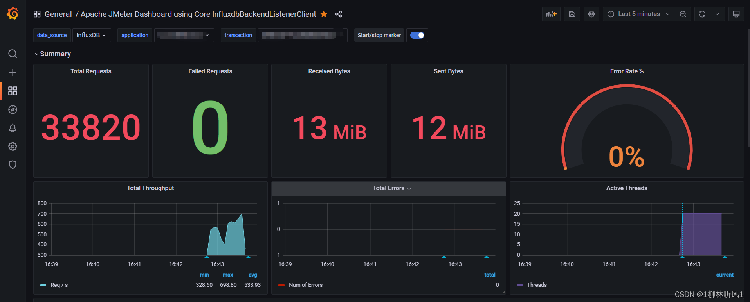This screenshot has height=302, width=750.
Task: Click the Total Throughput panel title
Action: click(150, 188)
